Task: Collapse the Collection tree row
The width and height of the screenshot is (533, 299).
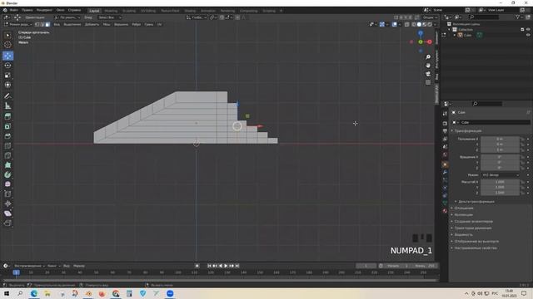Action: pos(450,30)
